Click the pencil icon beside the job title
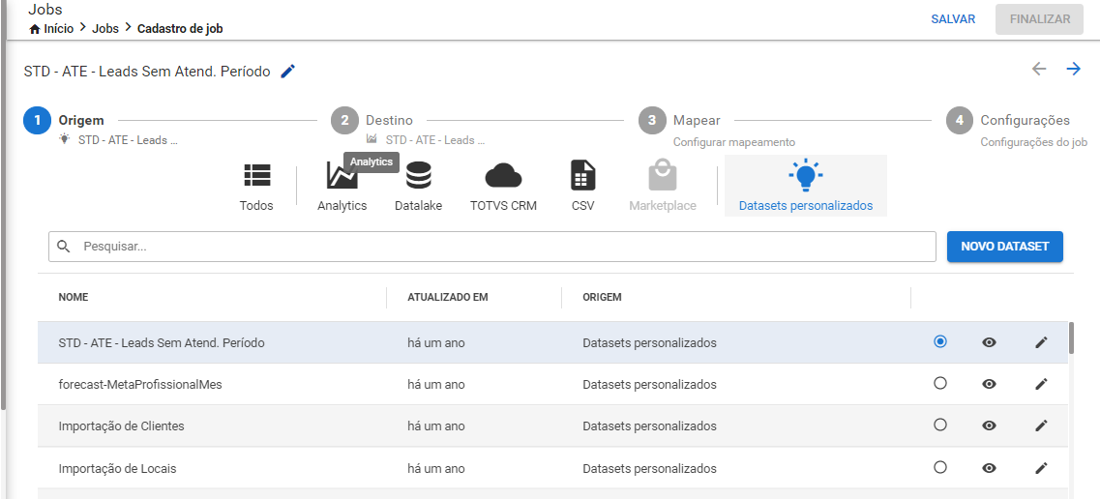1100x499 pixels. coord(287,72)
